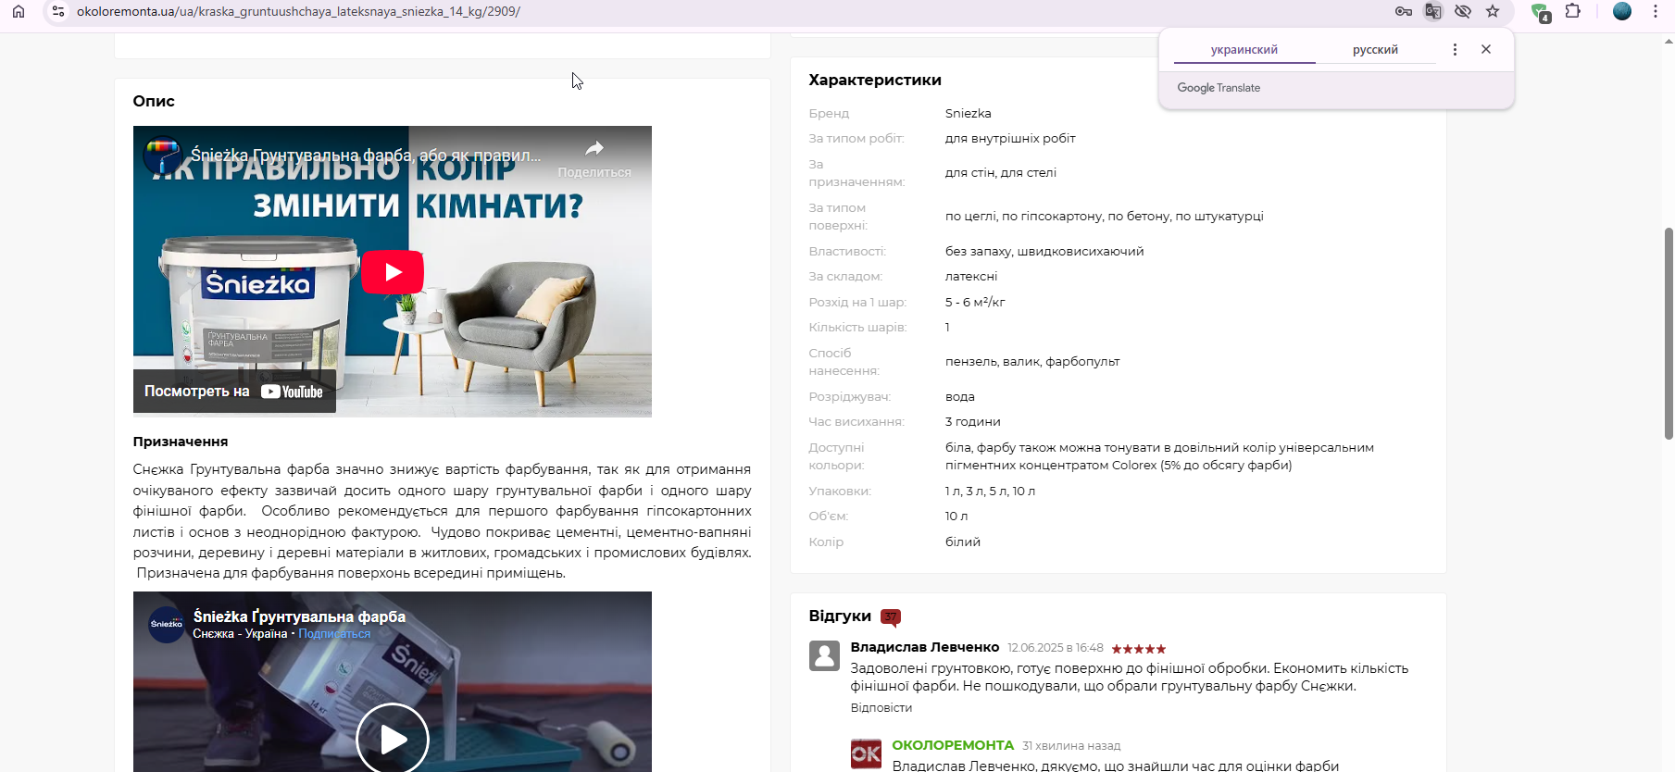Click Владислав Левченко user avatar

[824, 655]
